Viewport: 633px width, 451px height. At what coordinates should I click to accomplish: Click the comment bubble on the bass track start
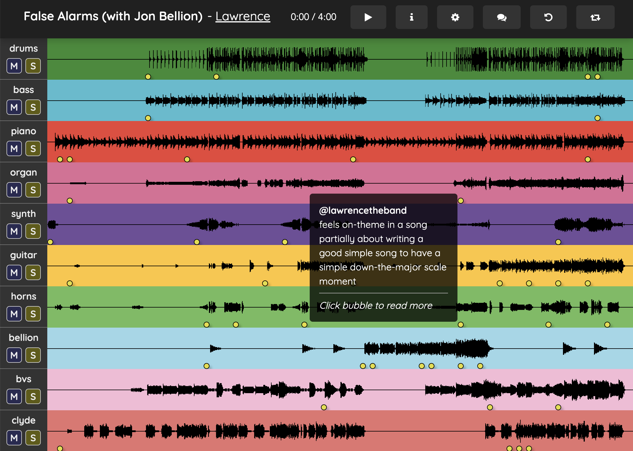point(148,118)
